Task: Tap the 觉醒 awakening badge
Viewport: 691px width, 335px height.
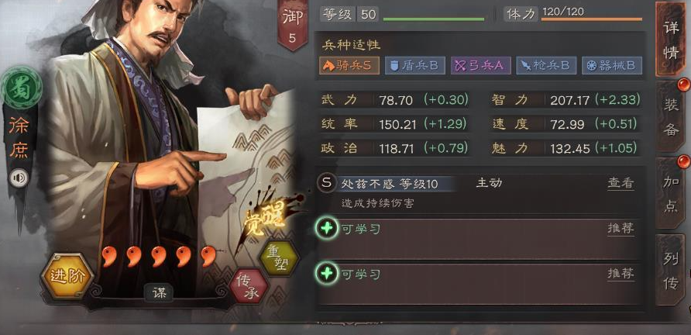Action: (266, 219)
